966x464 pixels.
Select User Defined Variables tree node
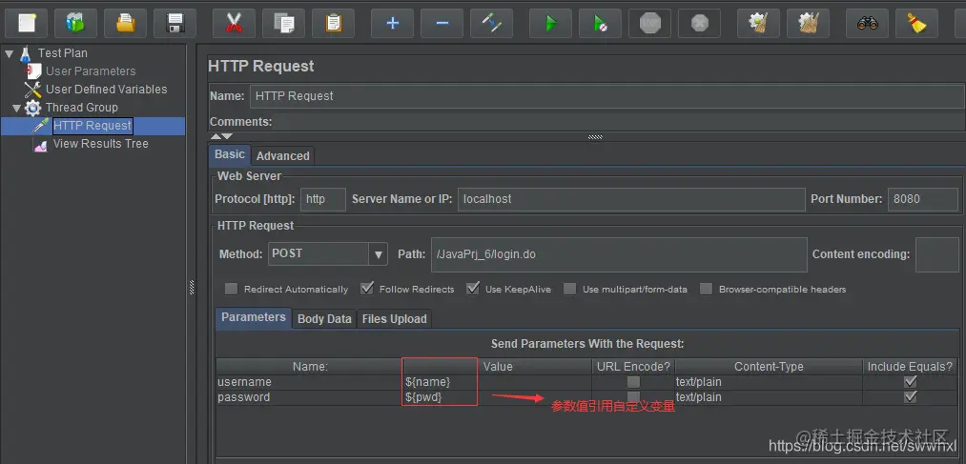pyautogui.click(x=106, y=90)
